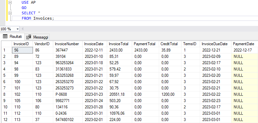Click the InvoiceDueDate cell 2023-02-22

click(215, 94)
